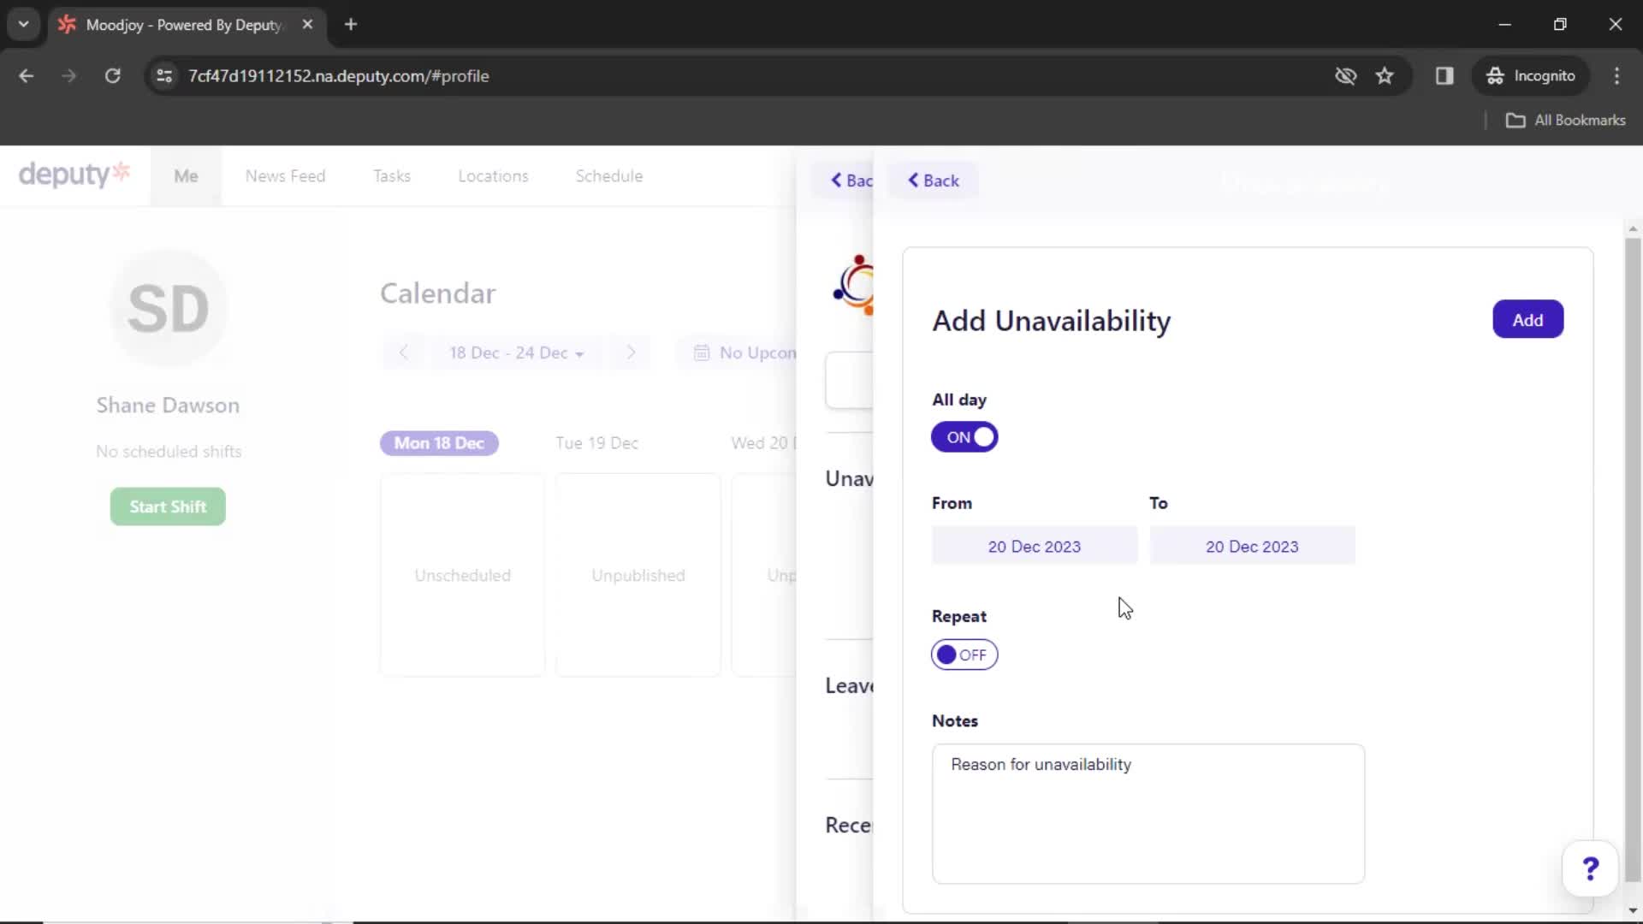Toggle incognito mode indicator

tap(1533, 75)
